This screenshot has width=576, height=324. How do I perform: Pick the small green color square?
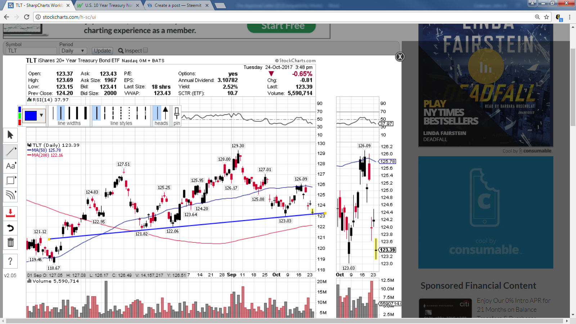point(19,116)
